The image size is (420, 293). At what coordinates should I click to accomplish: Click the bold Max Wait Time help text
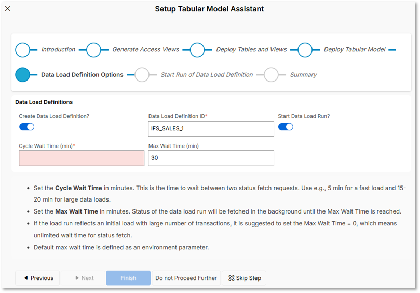(x=77, y=211)
